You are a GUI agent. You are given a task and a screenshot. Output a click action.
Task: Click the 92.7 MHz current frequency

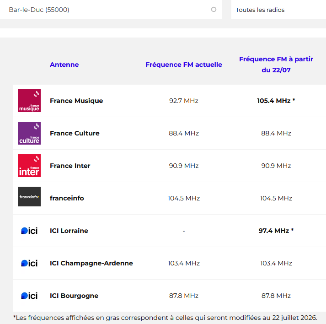point(184,101)
